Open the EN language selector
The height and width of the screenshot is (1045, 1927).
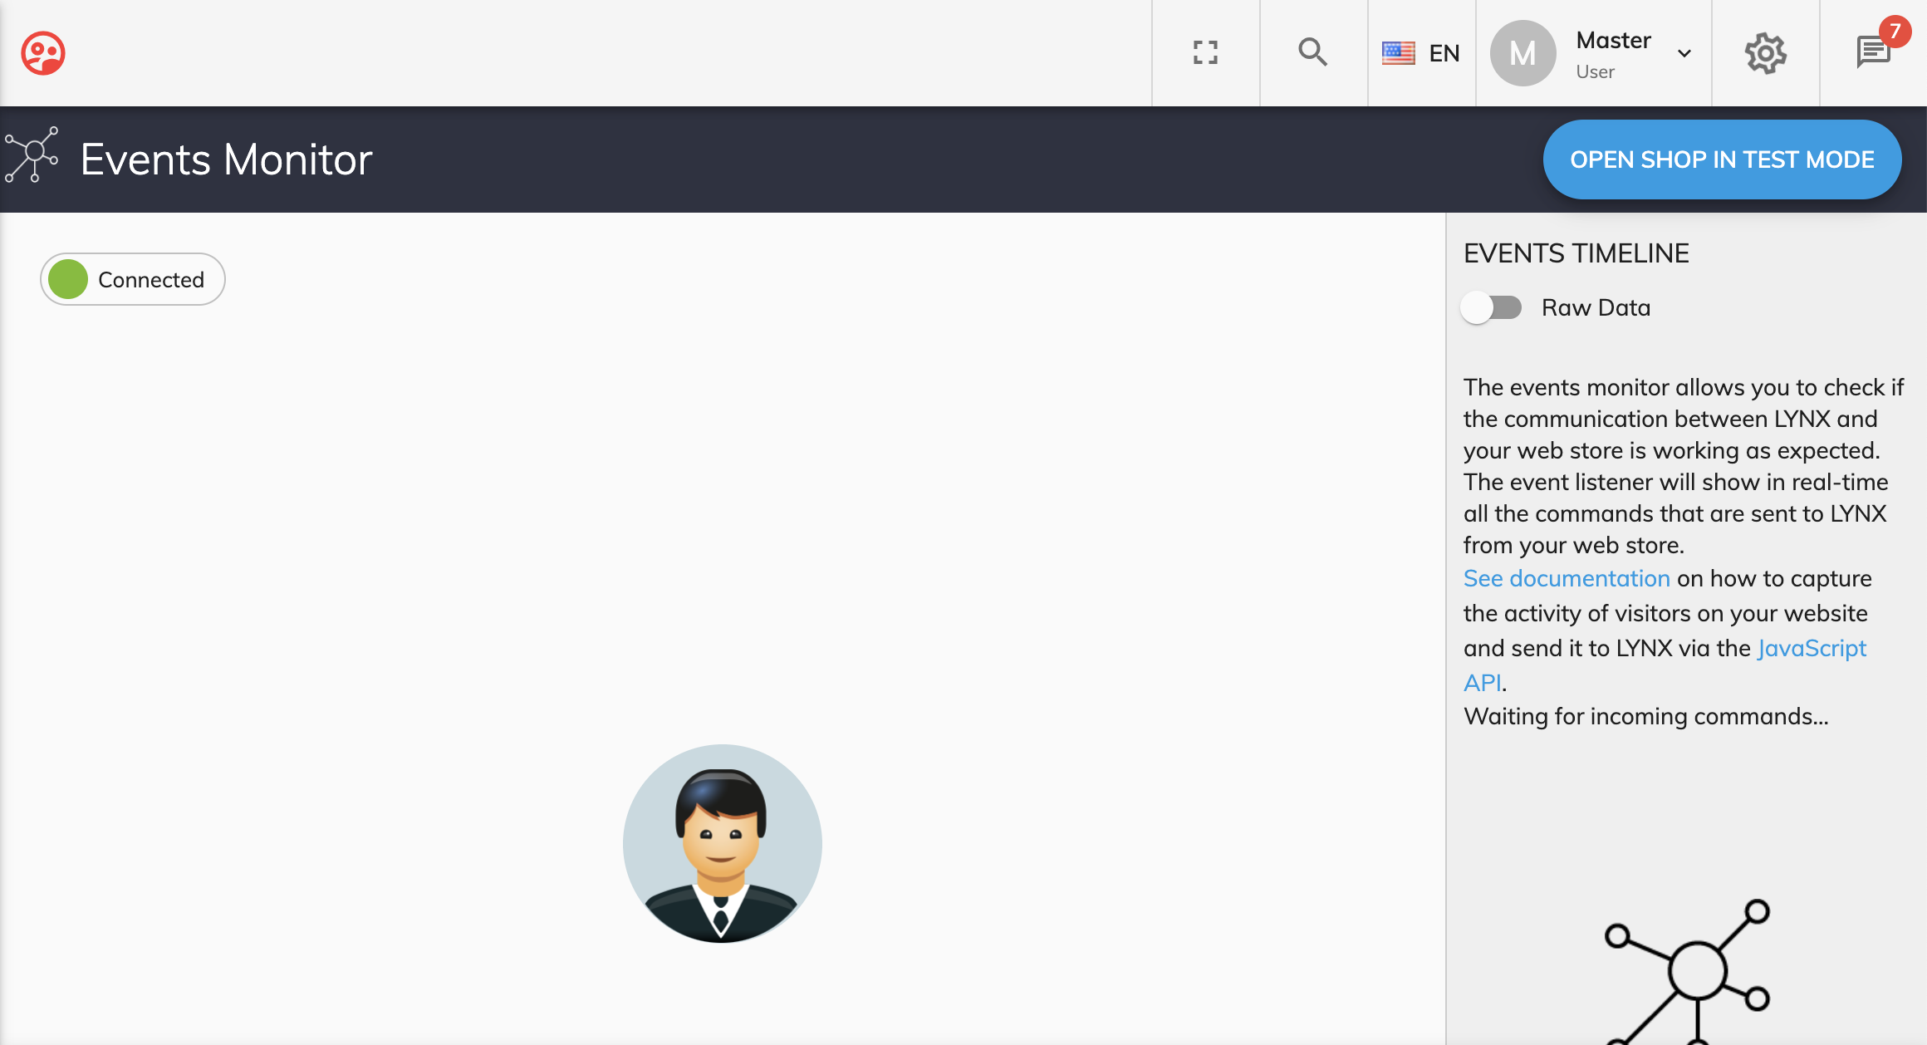click(1421, 53)
